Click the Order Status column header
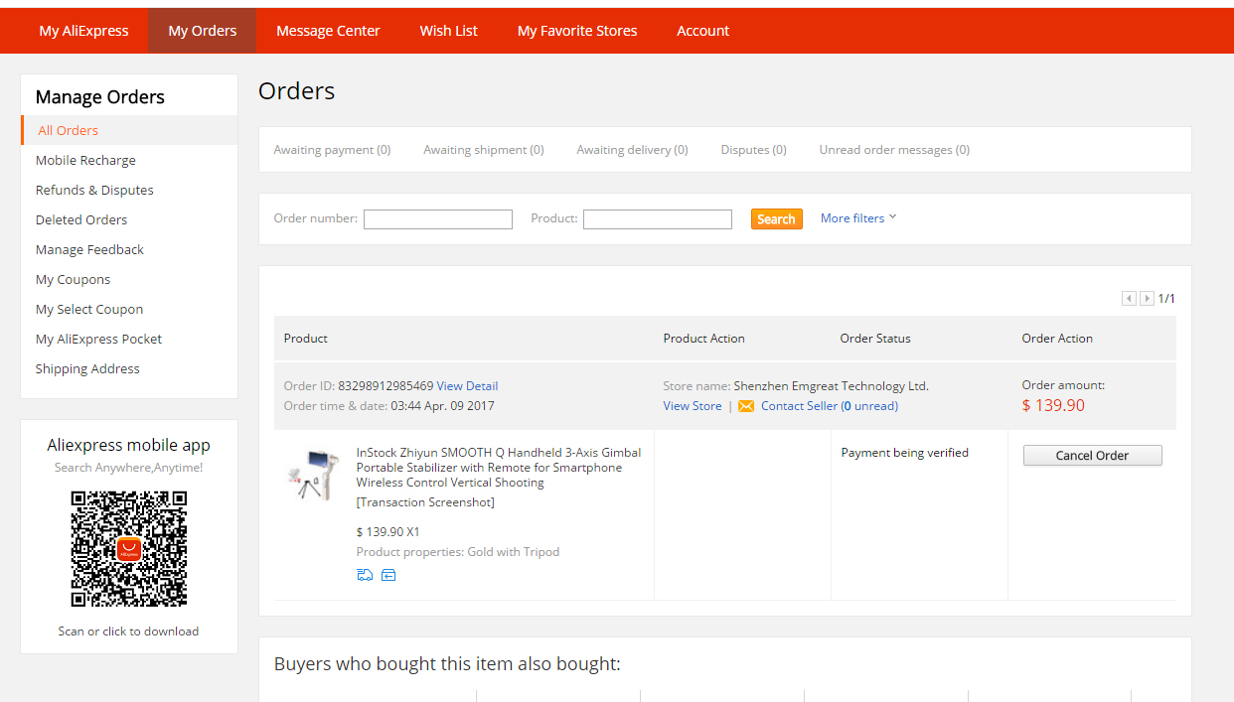1234x702 pixels. pos(875,339)
